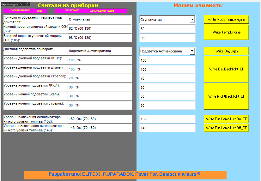This screenshot has height=181, width=261.
Task: Click the Write ModelTempEngine button
Action: point(226,20)
